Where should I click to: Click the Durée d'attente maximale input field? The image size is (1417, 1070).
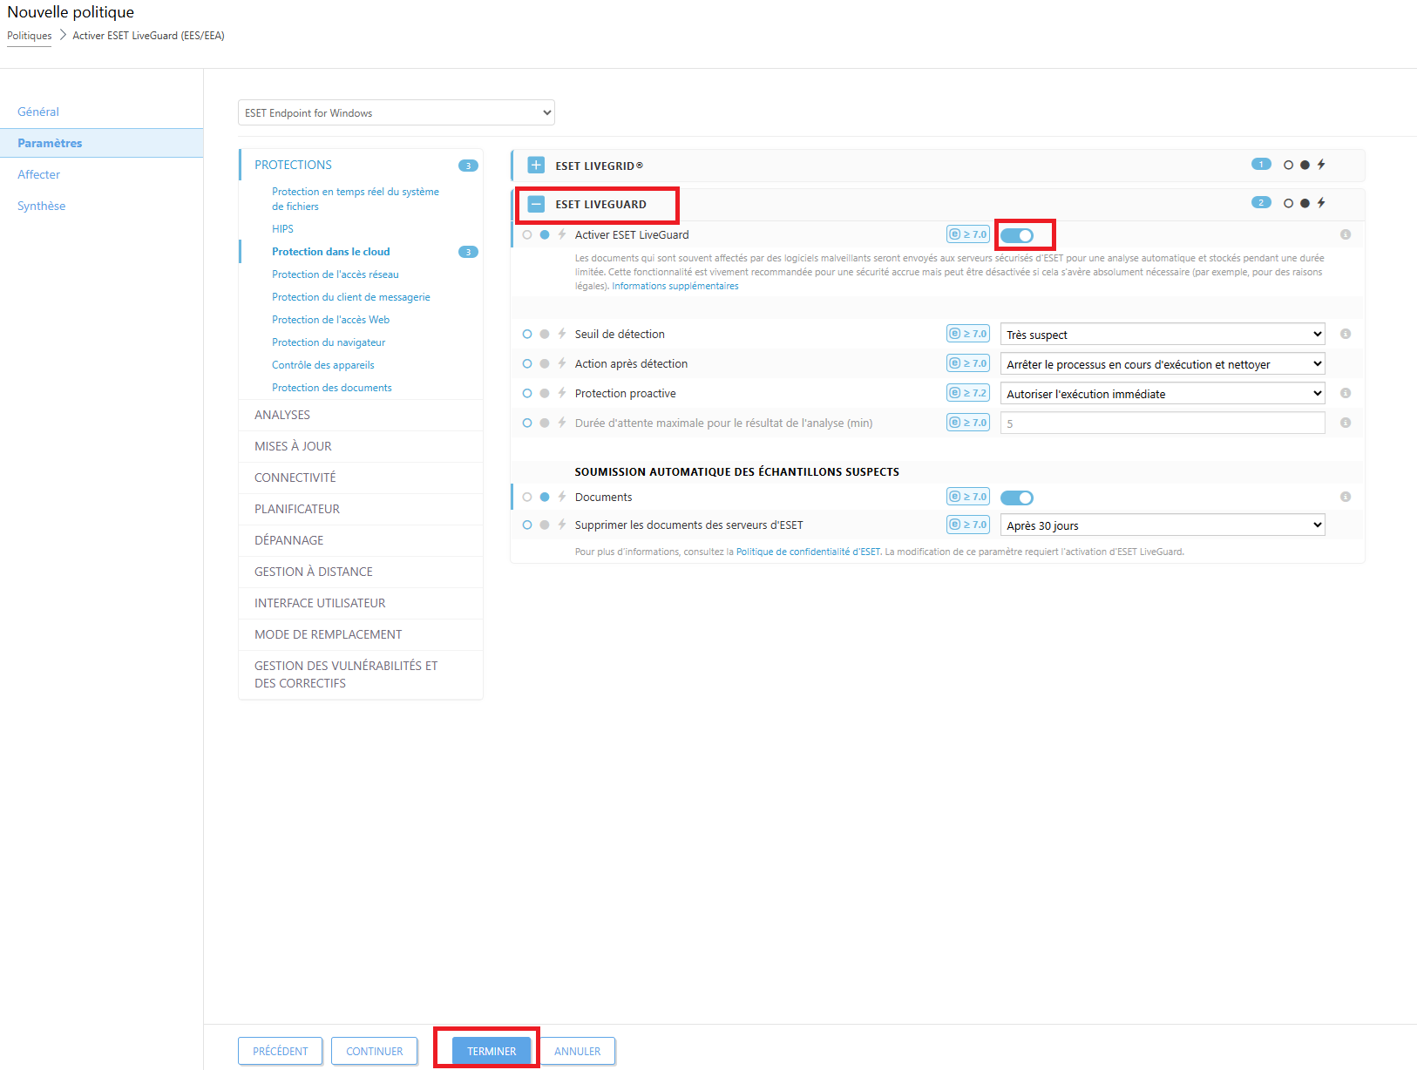(1163, 423)
